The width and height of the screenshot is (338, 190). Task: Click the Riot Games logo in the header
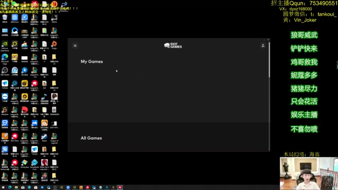coord(173,46)
